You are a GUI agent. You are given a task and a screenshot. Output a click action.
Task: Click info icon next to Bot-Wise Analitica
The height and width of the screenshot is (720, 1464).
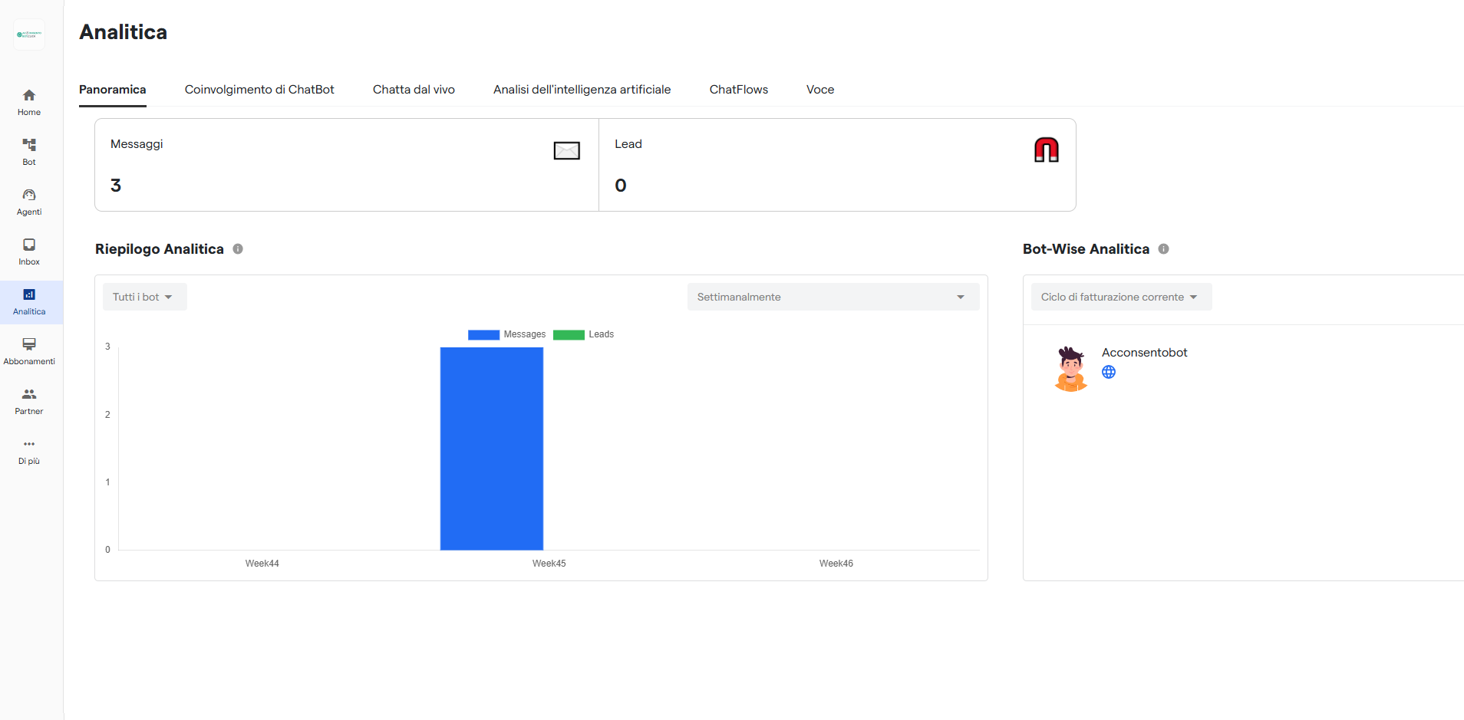pyautogui.click(x=1163, y=249)
